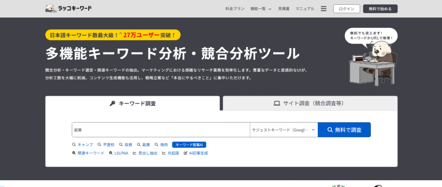Click the icon beside LSI/PAA
The image size is (442, 187).
pos(111,153)
